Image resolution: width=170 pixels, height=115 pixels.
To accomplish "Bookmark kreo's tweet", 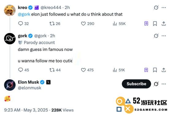I will (155, 24).
